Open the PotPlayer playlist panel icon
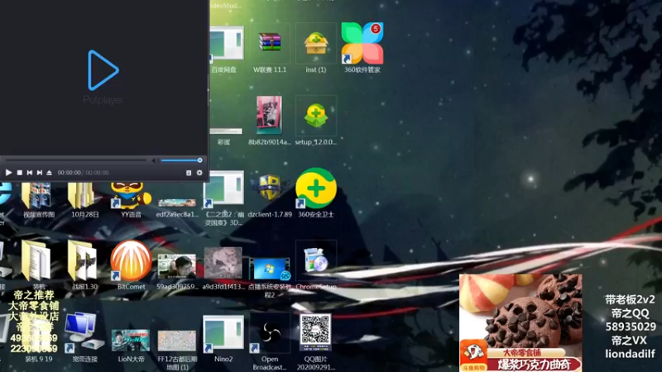 [189, 173]
